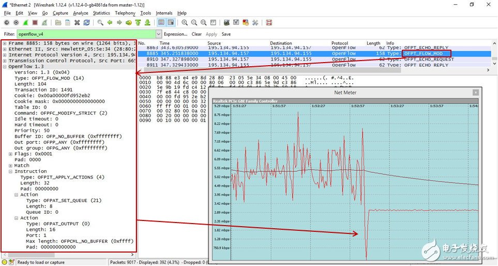Open the Telephony menu

pos(125,13)
